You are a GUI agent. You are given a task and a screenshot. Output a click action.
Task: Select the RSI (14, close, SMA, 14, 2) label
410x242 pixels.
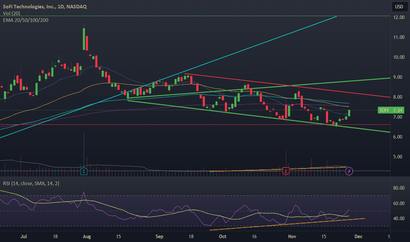(31, 183)
